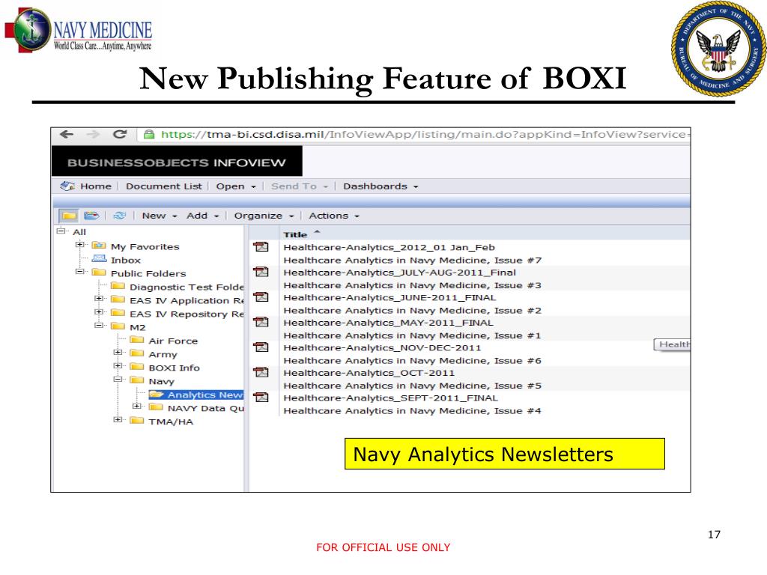This screenshot has height=575, width=767.
Task: Click PDF icon for Healthcare-Analytics_OCT-2011
Action: point(261,373)
